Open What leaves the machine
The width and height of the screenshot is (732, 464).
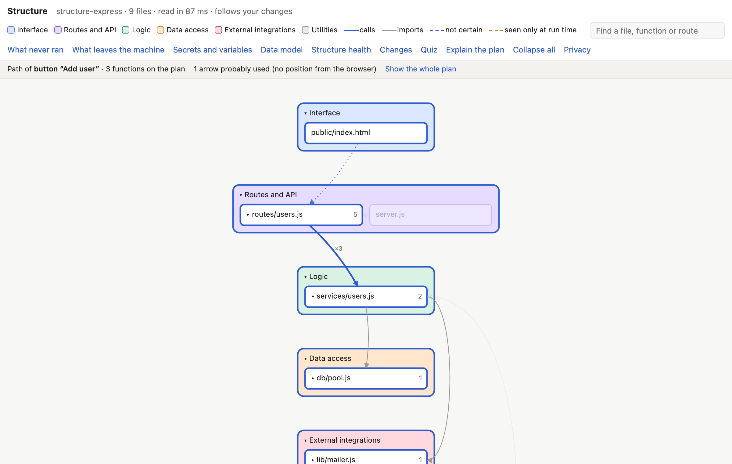tap(118, 50)
